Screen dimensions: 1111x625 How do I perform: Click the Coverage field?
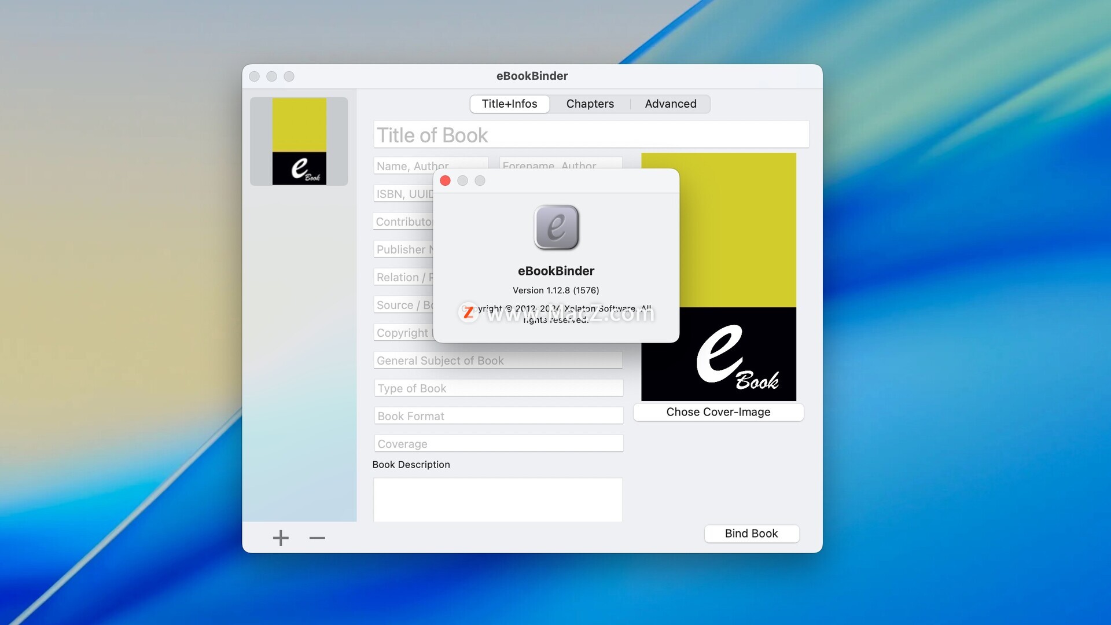coord(499,443)
